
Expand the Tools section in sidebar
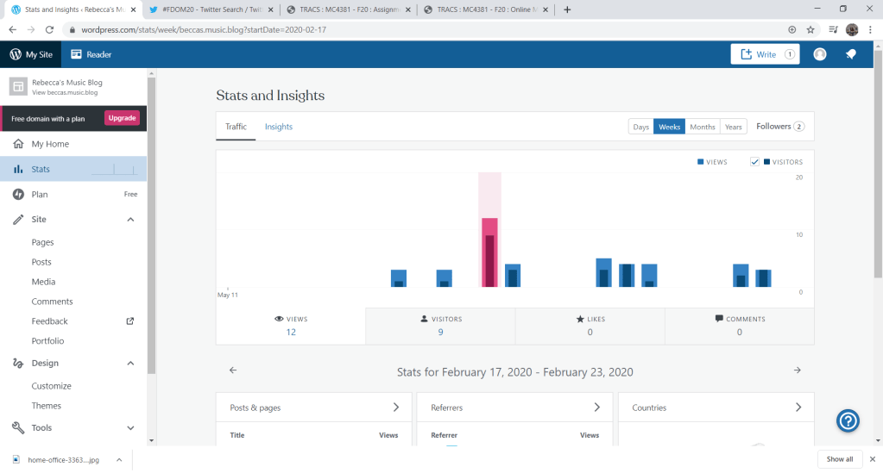coord(130,428)
